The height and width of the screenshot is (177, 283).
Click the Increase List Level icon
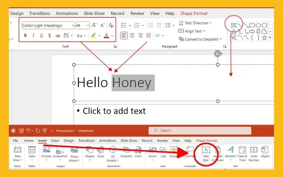tap(159, 25)
